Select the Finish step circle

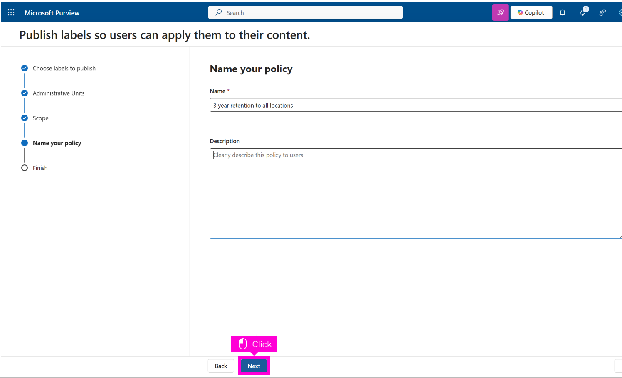[x=25, y=168]
